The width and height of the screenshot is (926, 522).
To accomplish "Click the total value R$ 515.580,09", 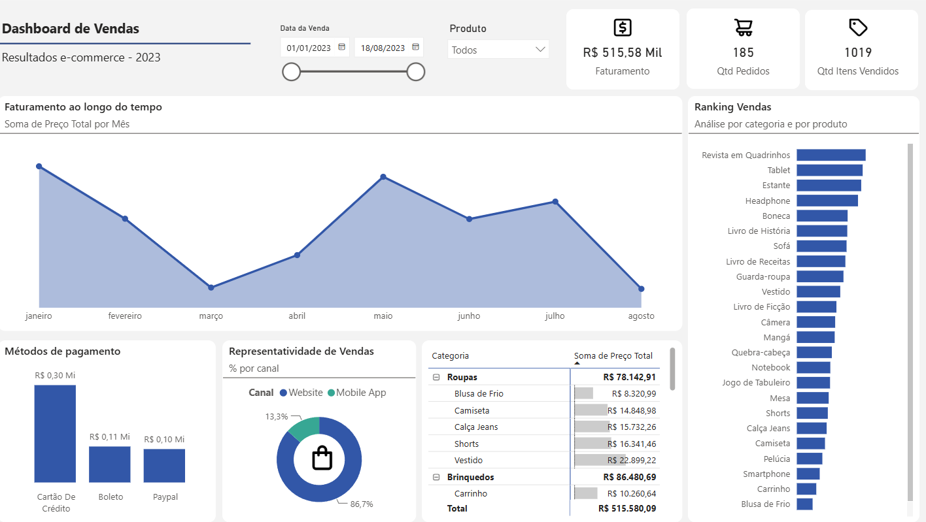I will coord(627,508).
